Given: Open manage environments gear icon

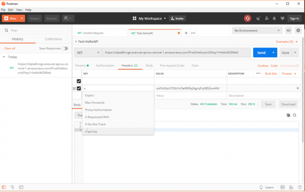Looking at the screenshot, I should [x=298, y=30].
